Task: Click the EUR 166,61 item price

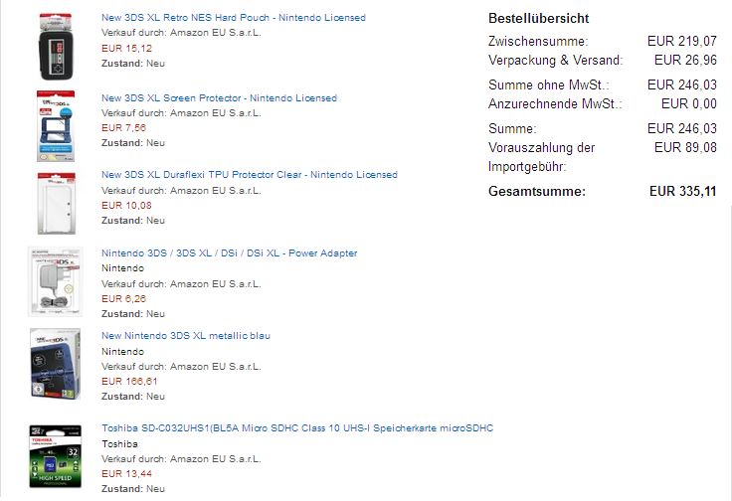Action: click(126, 381)
